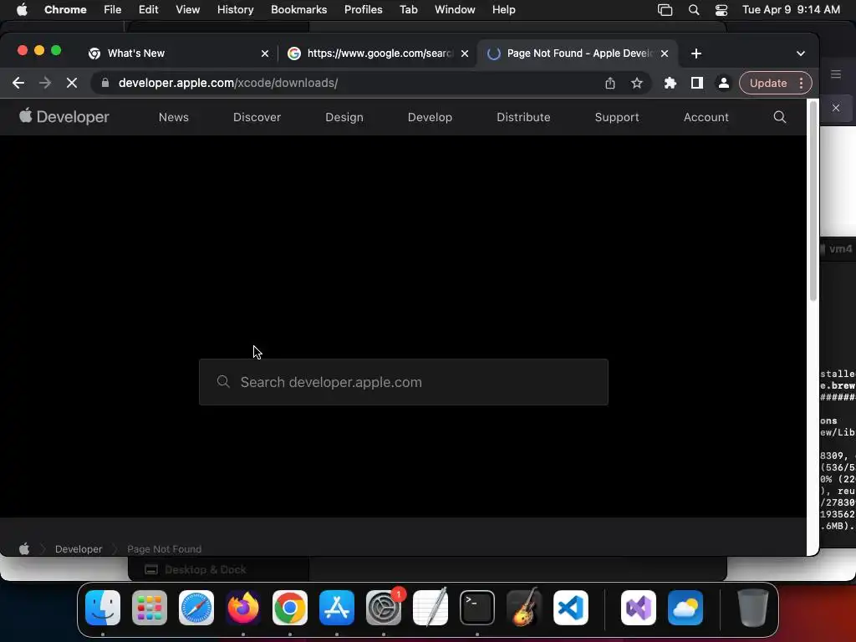Viewport: 856px width, 642px height.
Task: Open the Chrome app menu
Action: 65,10
